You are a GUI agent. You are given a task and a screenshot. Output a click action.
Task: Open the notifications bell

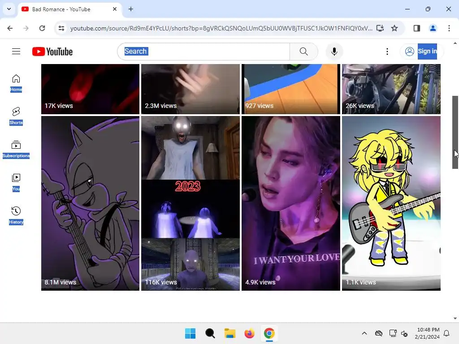point(446,333)
